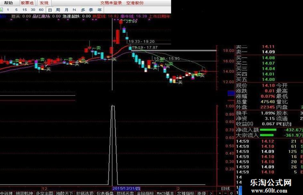Click the 换手 value 1.89%
303x195 pixels.
click(268, 113)
